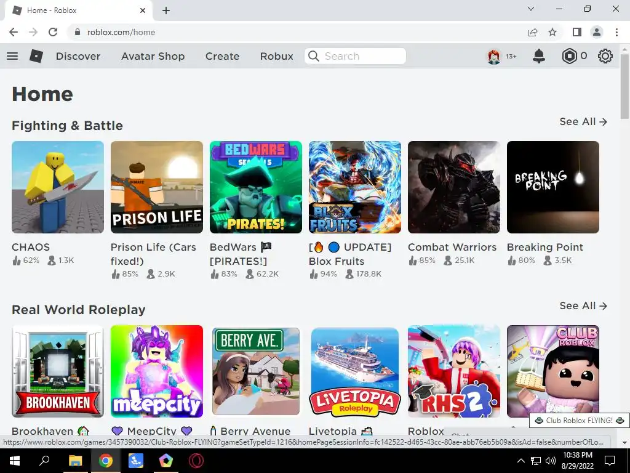Open the volume control in system tray
The width and height of the screenshot is (630, 473).
pos(551,461)
